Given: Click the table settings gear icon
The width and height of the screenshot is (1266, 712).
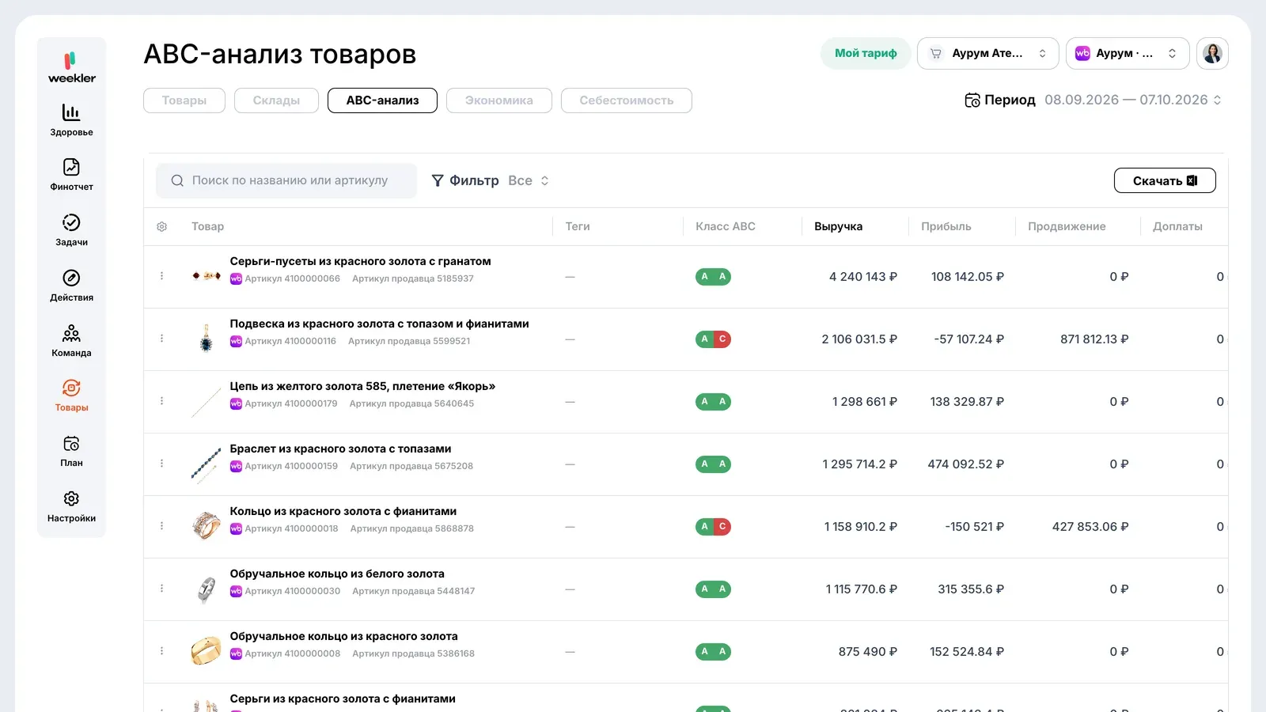Looking at the screenshot, I should click(162, 226).
